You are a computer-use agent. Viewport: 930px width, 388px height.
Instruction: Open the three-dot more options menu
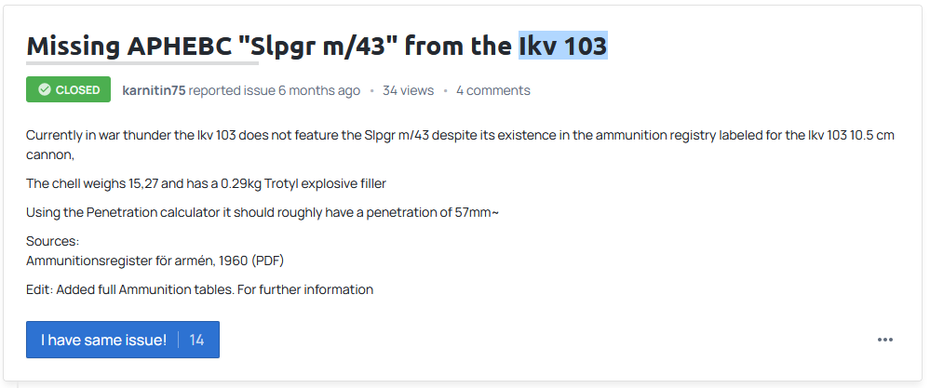click(884, 340)
